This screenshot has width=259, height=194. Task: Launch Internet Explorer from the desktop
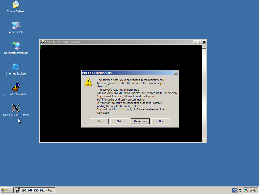click(16, 67)
